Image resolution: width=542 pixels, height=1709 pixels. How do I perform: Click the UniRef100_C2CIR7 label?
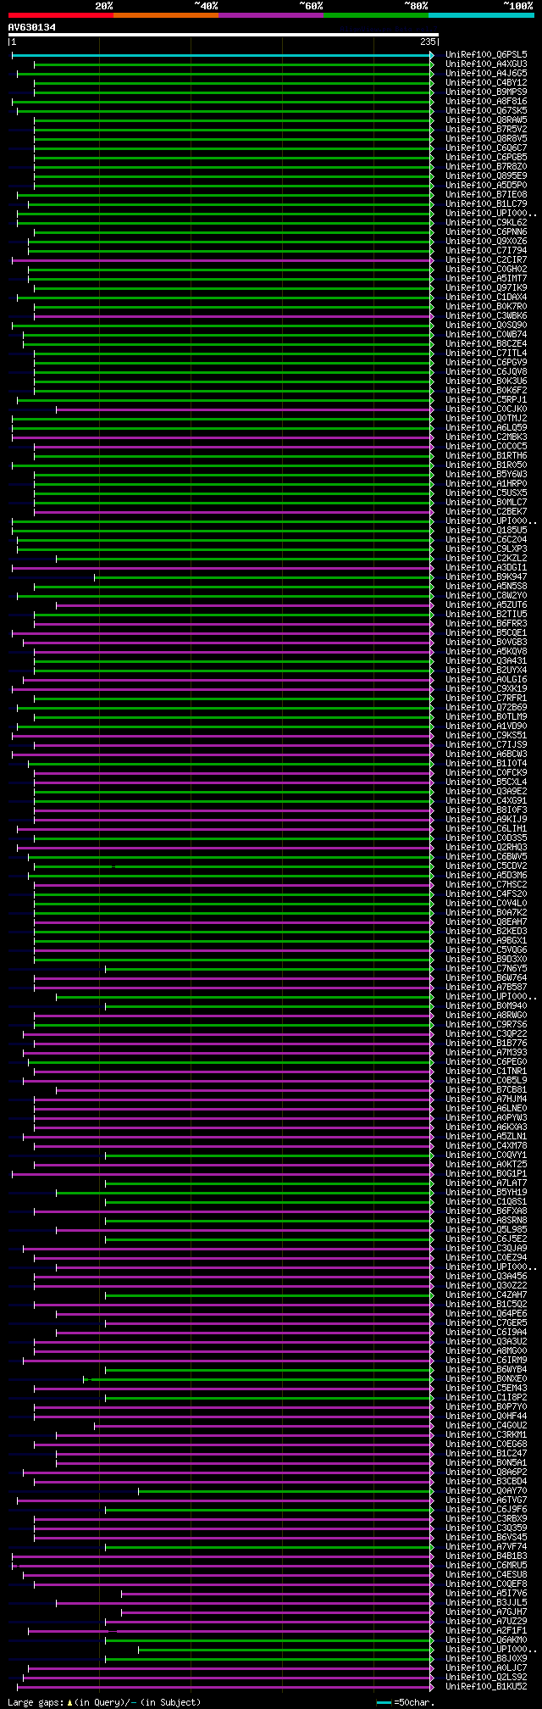click(486, 260)
